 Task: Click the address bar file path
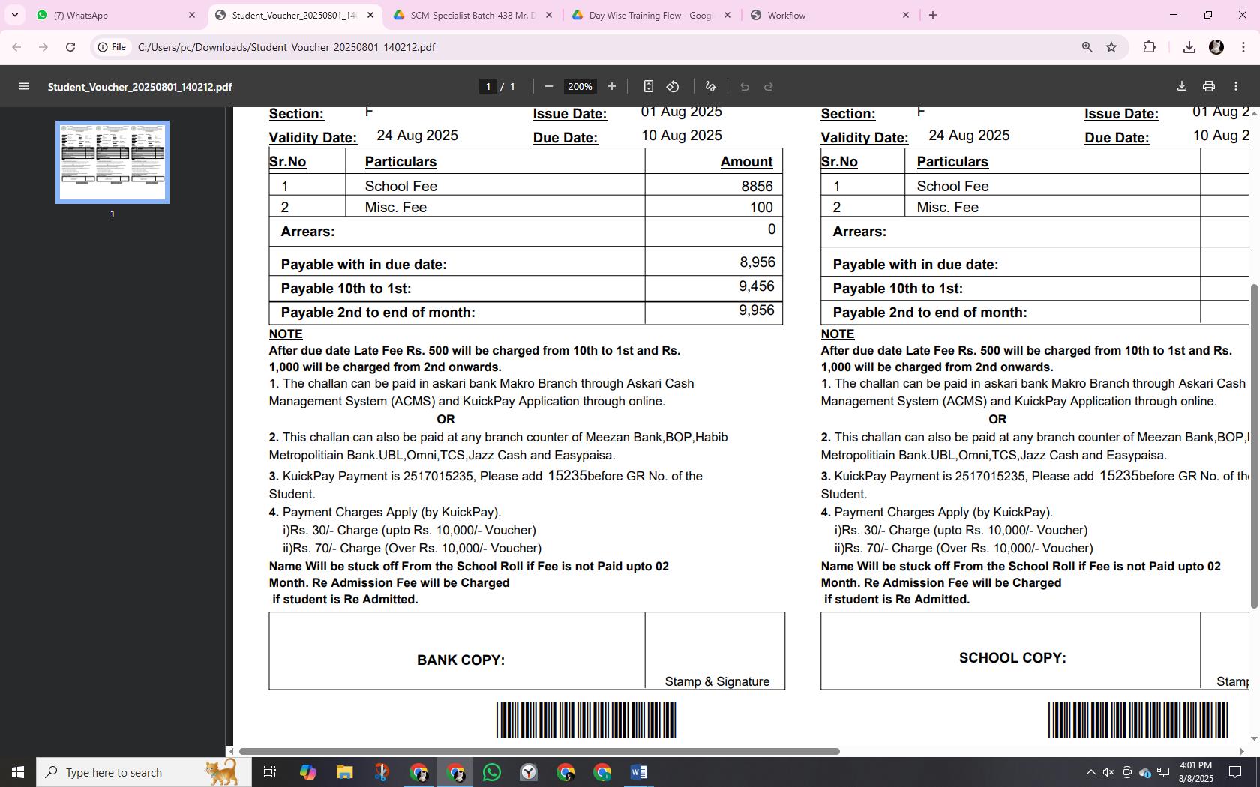(x=286, y=47)
